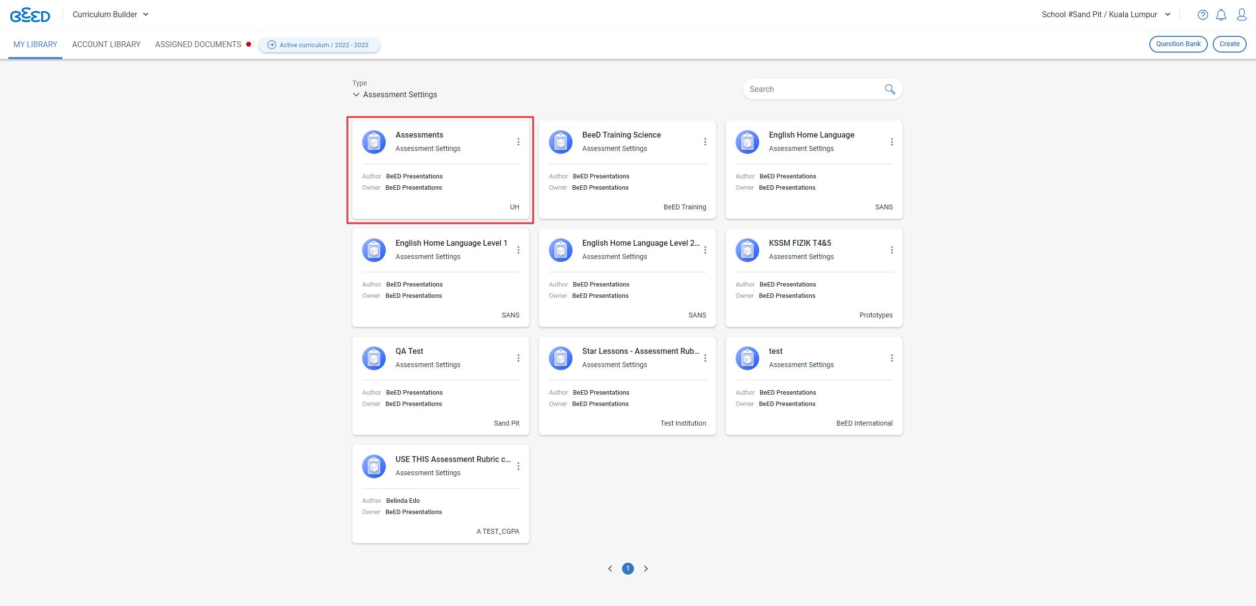Open the Question Bank
Screen dimensions: 1256x606
[1178, 44]
